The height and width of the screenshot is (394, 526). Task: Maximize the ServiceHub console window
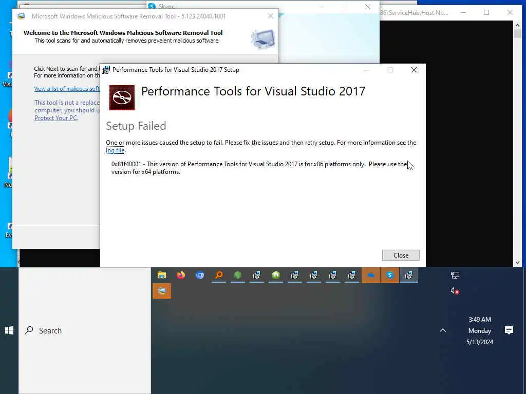click(x=486, y=13)
